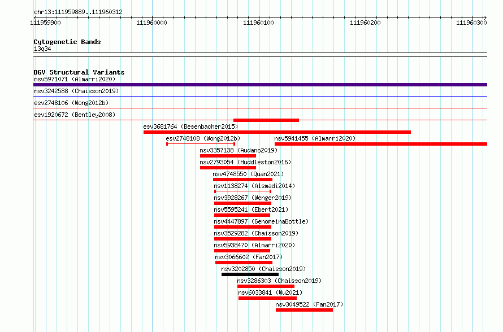
Task: Click the purple bar of nsv5971071 (Almarri2020)
Action: 260,85
